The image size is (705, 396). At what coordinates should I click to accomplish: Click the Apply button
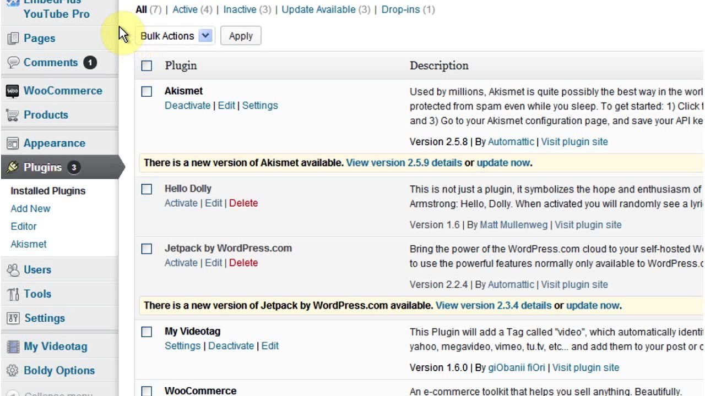pyautogui.click(x=241, y=36)
